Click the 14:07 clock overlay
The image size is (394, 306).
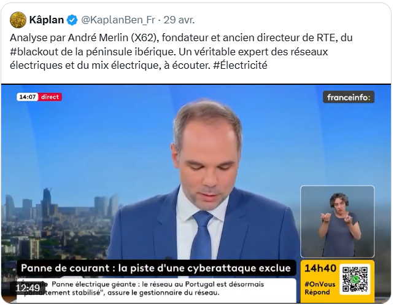point(28,97)
